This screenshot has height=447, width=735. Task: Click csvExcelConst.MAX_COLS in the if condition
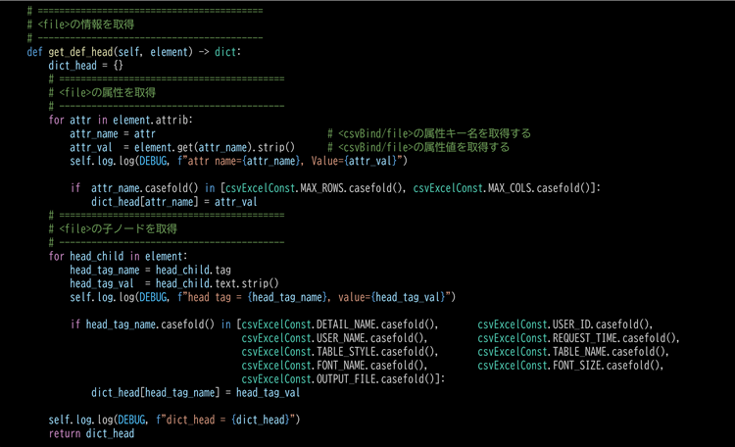pyautogui.click(x=483, y=187)
